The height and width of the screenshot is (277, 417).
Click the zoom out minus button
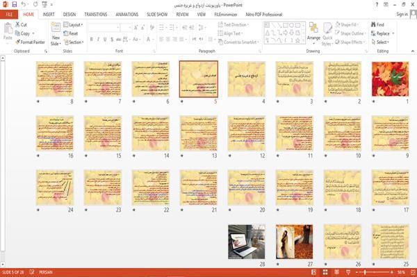[357, 272]
